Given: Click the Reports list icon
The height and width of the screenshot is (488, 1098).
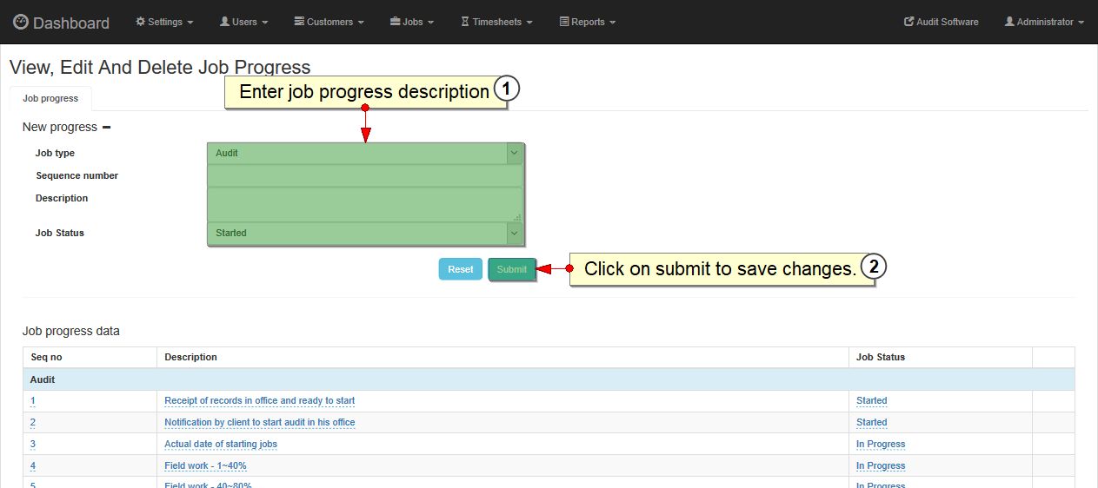Looking at the screenshot, I should point(564,22).
